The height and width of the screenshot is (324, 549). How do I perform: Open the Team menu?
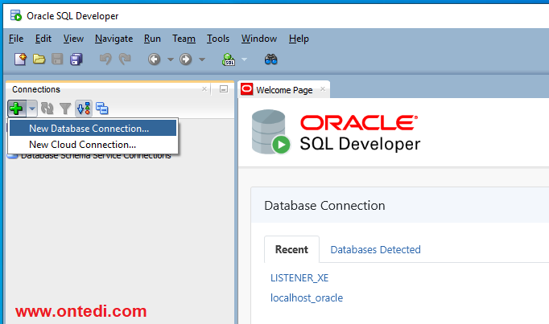(184, 39)
